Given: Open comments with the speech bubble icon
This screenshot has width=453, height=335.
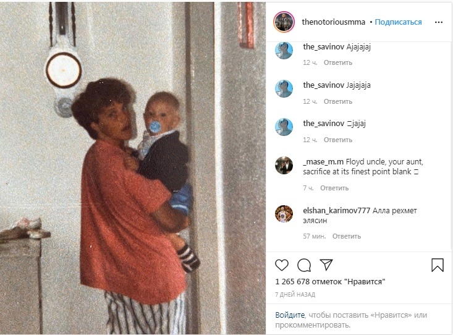Looking at the screenshot, I should (304, 265).
